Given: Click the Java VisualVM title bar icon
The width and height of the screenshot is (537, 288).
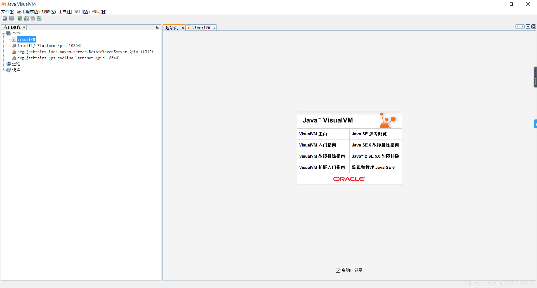Looking at the screenshot, I should pyautogui.click(x=3, y=4).
